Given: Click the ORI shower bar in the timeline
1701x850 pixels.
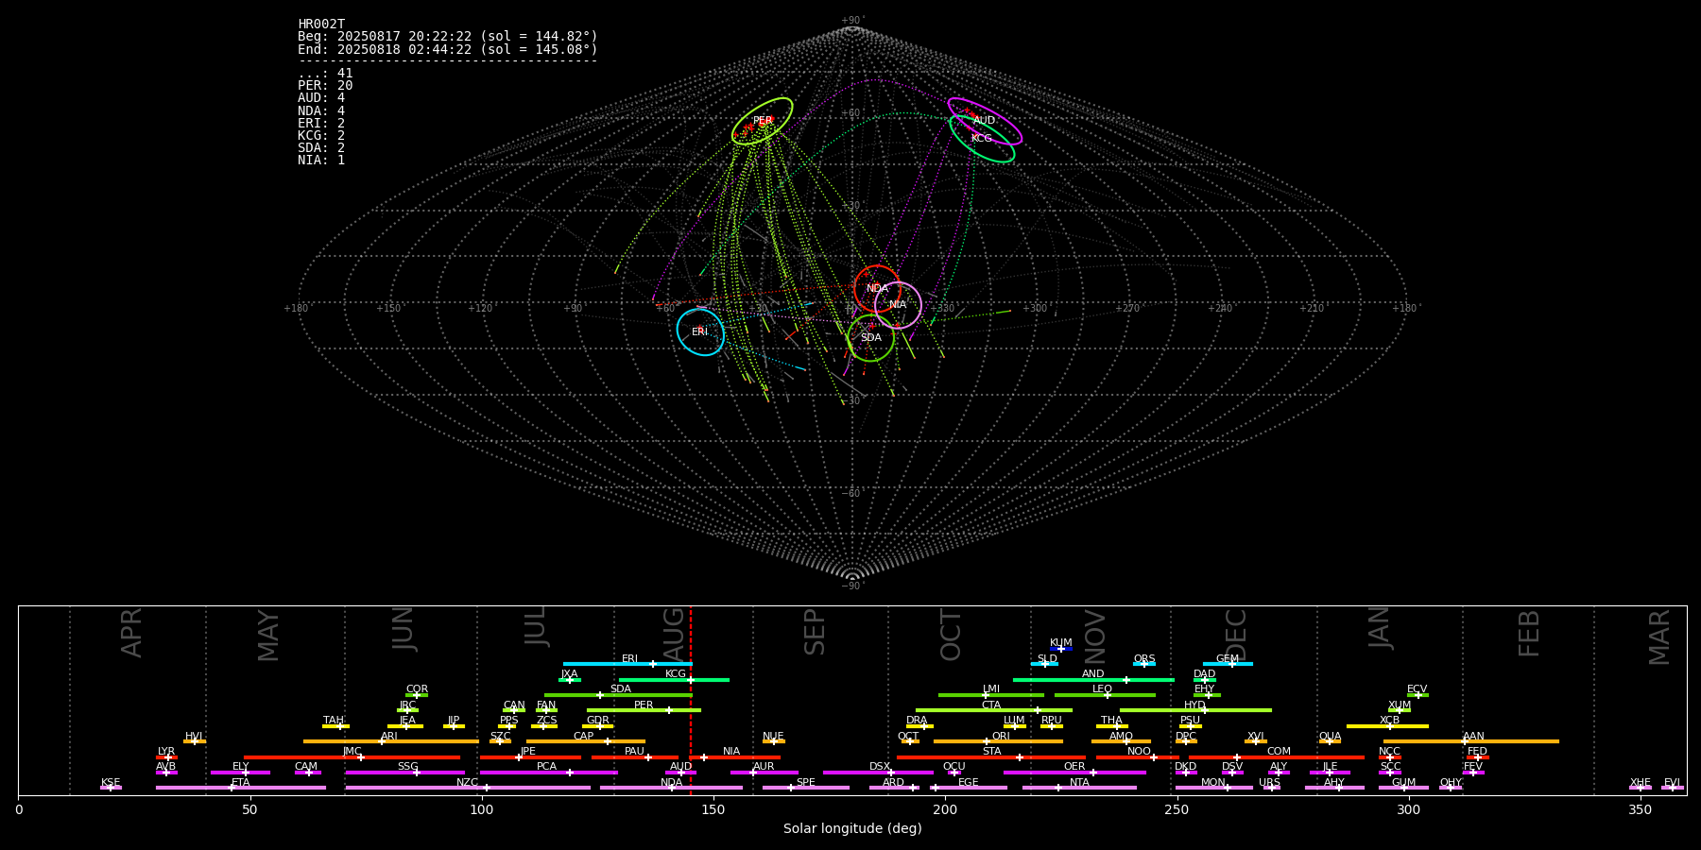Looking at the screenshot, I should pos(998,741).
